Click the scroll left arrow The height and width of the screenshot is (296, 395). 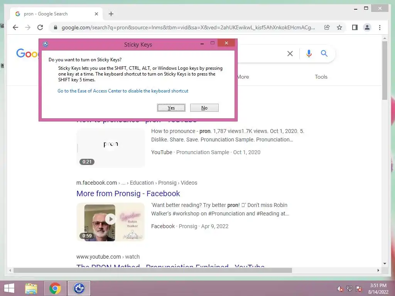pyautogui.click(x=10, y=270)
